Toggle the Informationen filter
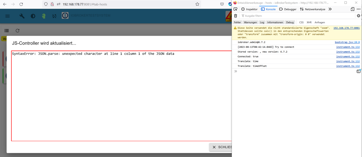 (275, 22)
